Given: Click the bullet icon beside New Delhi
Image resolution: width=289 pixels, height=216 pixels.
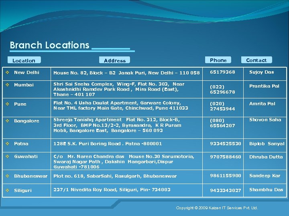Looking at the screenshot, I should pyautogui.click(x=7, y=72).
